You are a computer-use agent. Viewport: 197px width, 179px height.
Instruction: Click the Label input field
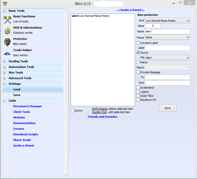167,48
